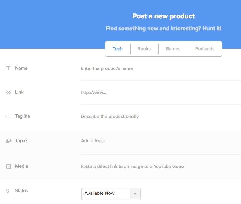Switch to the Games tab
Screen dimensions: 241x204
[x=173, y=49]
